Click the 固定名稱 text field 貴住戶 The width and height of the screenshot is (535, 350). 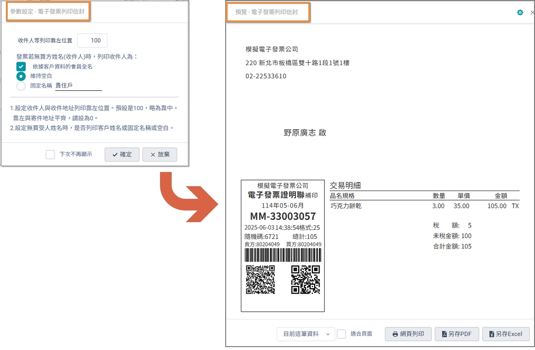[78, 86]
